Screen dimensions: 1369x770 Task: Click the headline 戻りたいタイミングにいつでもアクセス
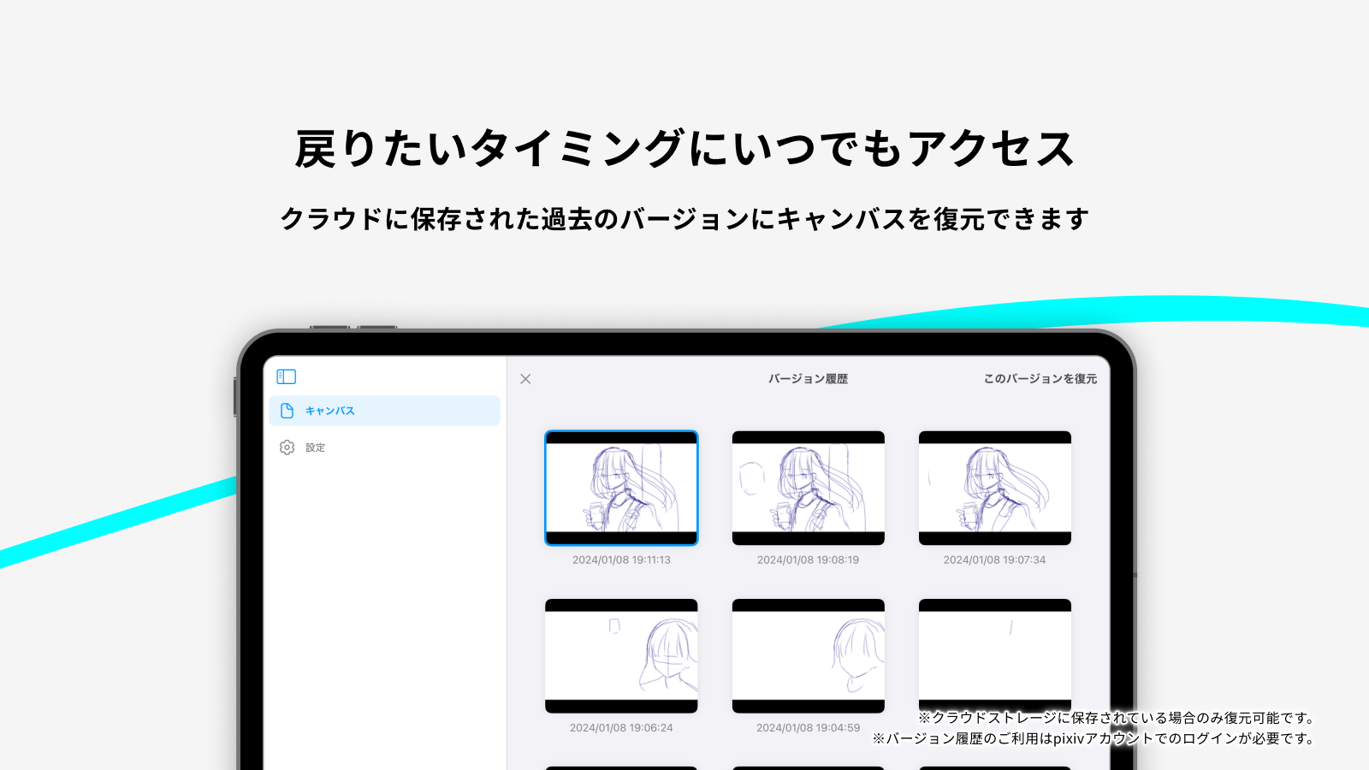pos(684,148)
